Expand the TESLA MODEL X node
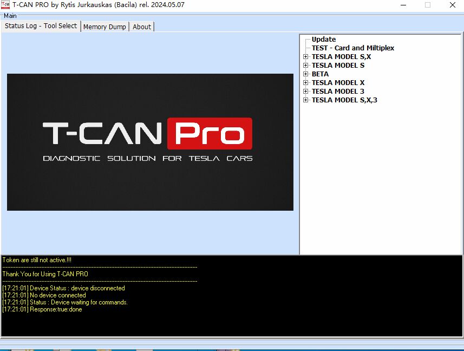Viewport: 464px width, 351px height. click(x=306, y=82)
